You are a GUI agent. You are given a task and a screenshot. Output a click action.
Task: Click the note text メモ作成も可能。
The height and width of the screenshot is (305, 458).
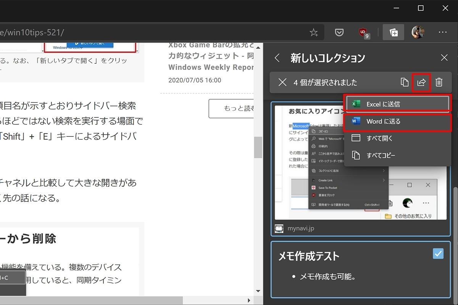[x=328, y=277]
